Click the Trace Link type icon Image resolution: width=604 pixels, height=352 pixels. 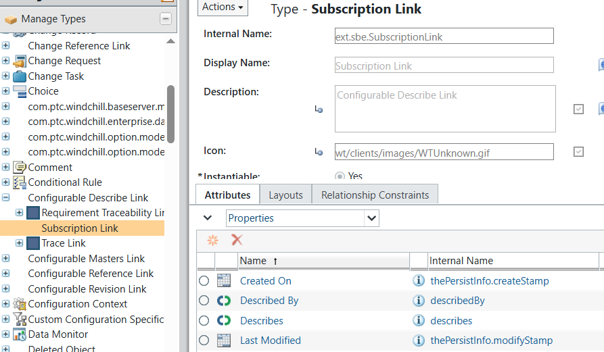(33, 243)
